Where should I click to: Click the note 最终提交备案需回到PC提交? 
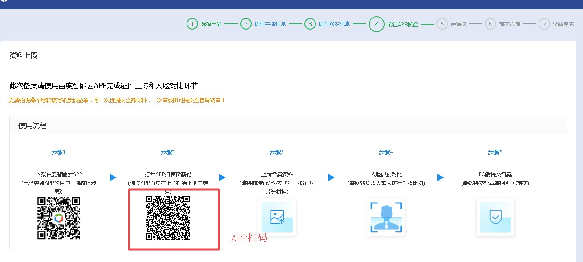[495, 183]
